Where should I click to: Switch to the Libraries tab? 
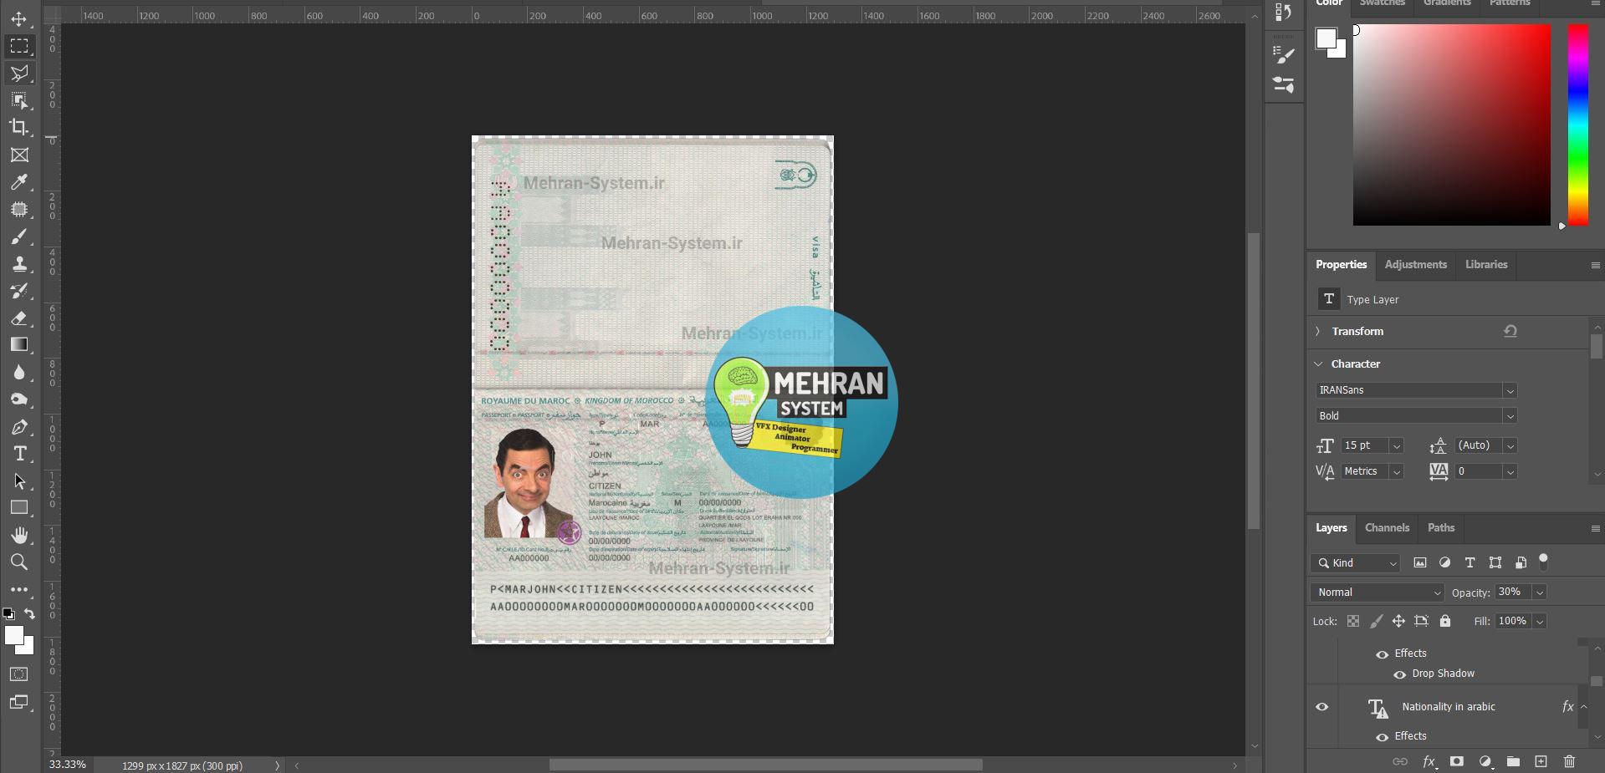(1486, 265)
